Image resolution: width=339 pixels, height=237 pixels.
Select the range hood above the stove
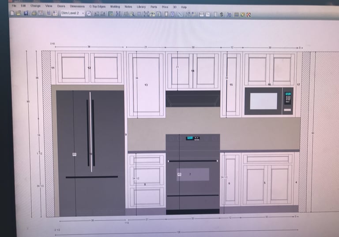click(193, 99)
